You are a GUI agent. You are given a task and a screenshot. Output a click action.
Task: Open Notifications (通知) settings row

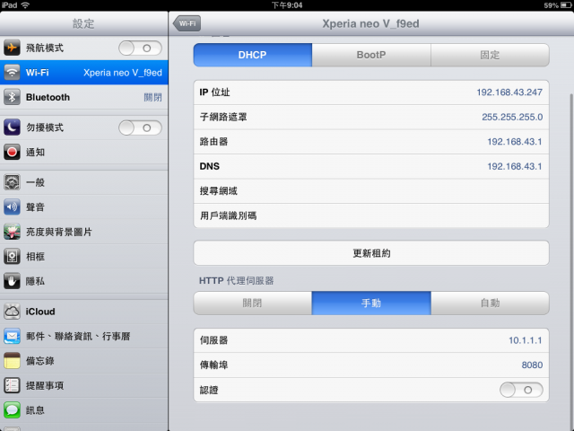pyautogui.click(x=83, y=152)
